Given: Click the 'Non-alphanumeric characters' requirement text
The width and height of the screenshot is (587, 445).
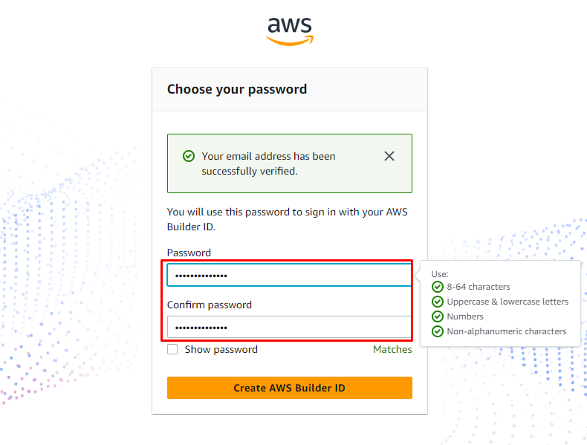Looking at the screenshot, I should click(506, 331).
